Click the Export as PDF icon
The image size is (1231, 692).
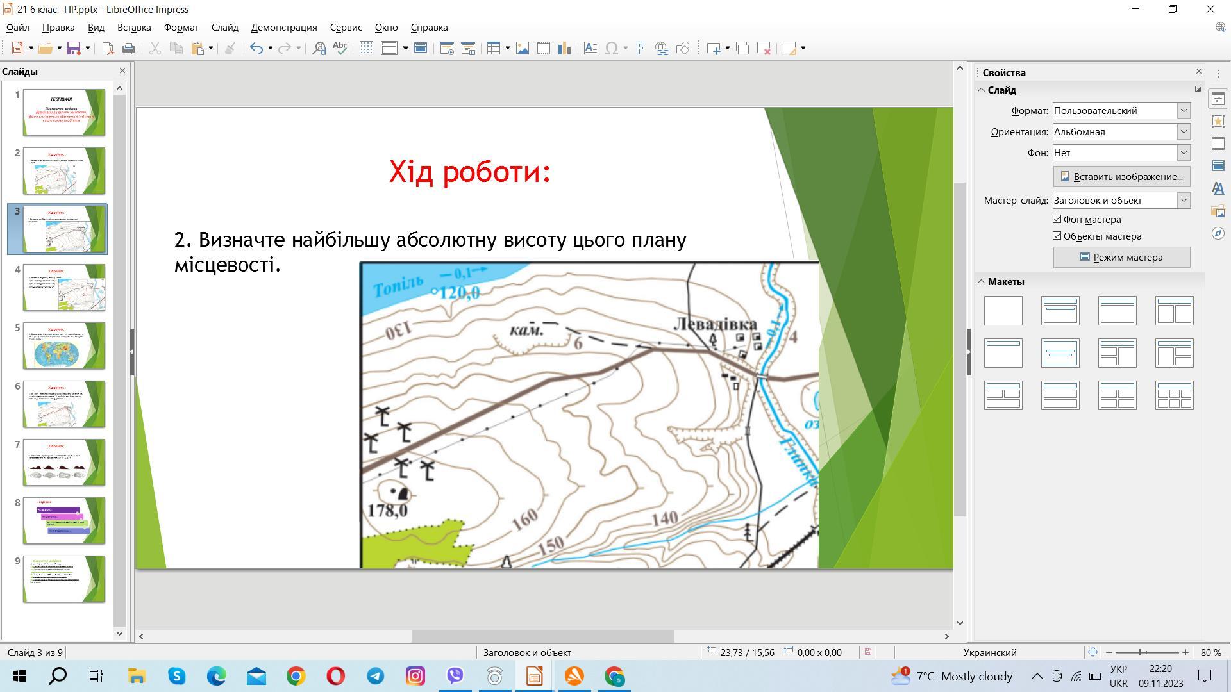[108, 49]
